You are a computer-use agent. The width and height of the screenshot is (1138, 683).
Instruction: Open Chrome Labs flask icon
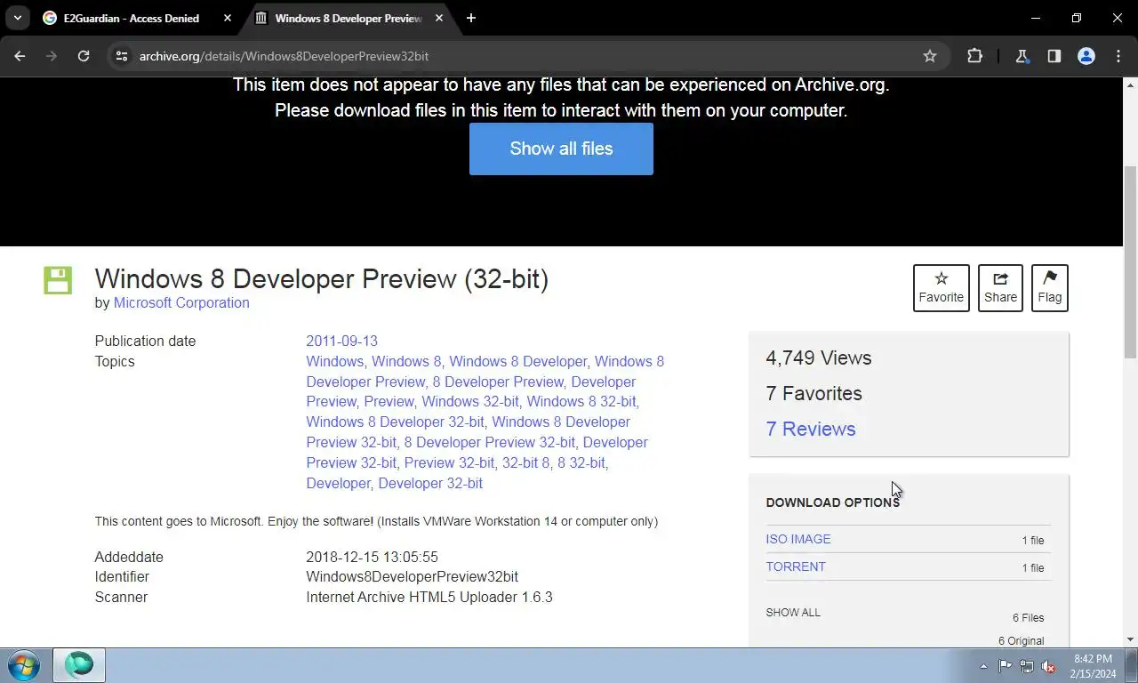1022,56
